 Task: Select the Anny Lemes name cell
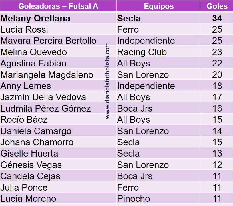click(x=26, y=86)
